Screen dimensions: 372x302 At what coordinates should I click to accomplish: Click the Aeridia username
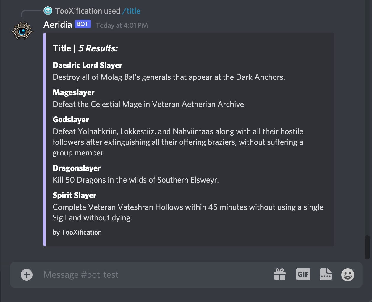tap(58, 25)
